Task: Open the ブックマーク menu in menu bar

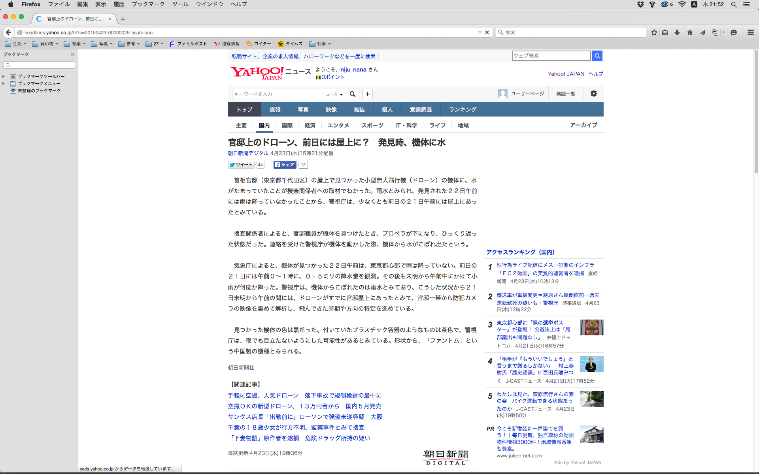Action: [148, 4]
